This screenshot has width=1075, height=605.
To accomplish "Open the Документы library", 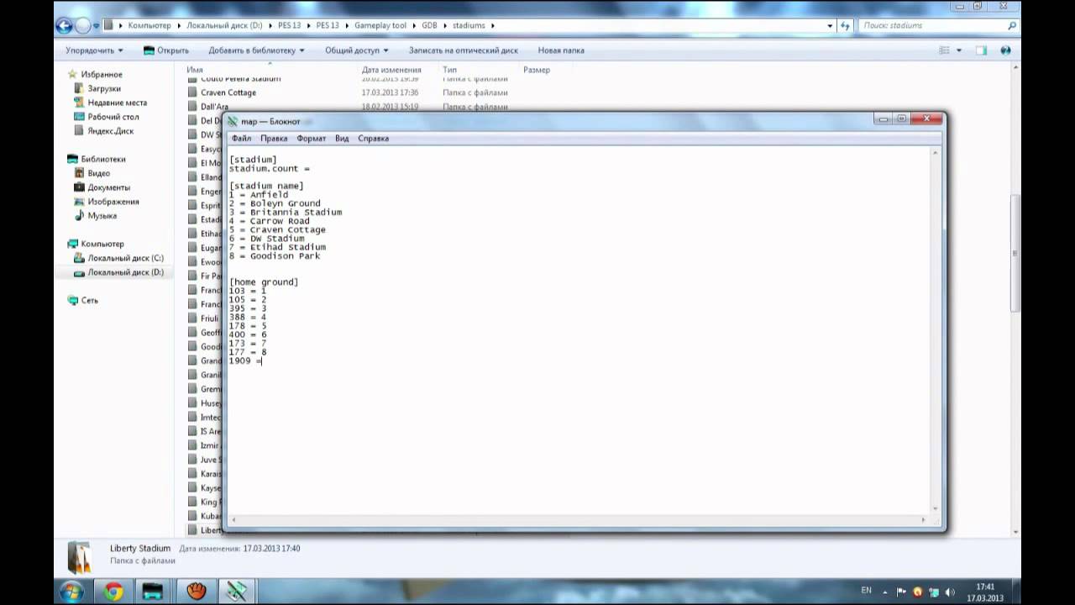I will (108, 187).
